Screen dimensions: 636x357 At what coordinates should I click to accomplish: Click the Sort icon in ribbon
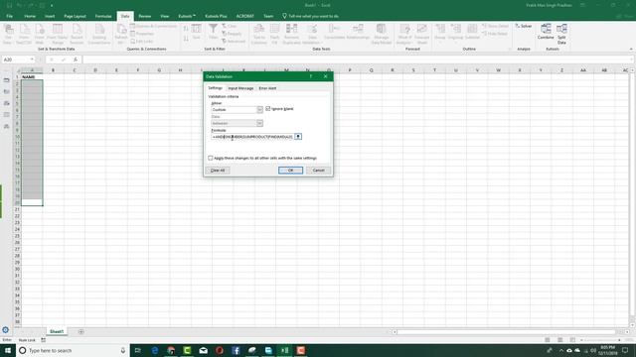[x=197, y=32]
